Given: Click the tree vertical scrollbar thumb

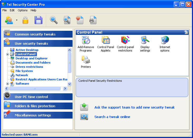Looking at the screenshot, I should pos(70,63).
